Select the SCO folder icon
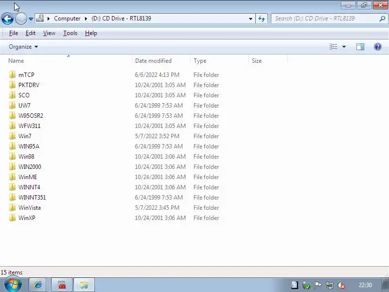This screenshot has height=292, width=389. pyautogui.click(x=12, y=95)
